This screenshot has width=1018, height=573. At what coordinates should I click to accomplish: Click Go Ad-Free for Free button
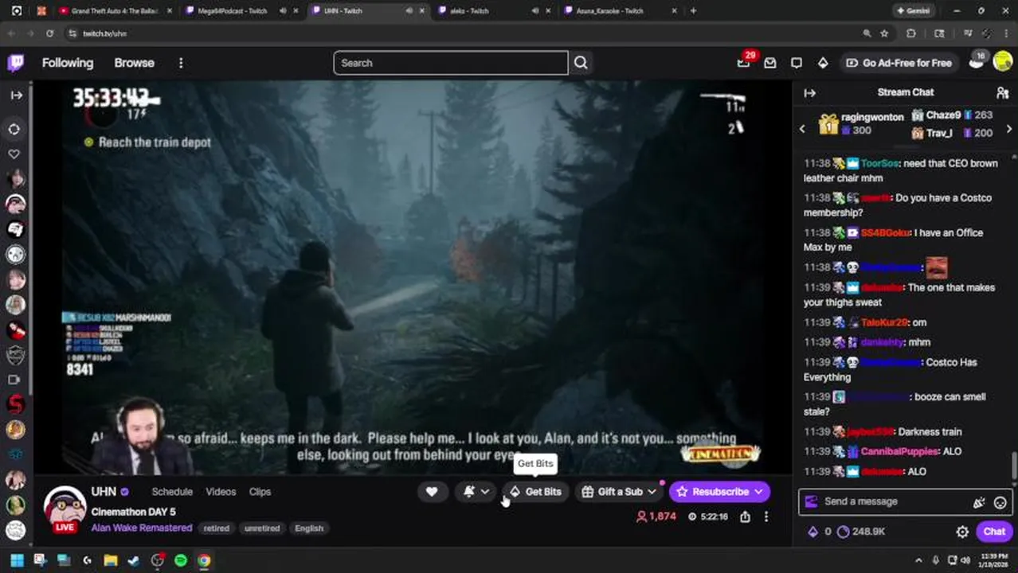click(x=899, y=63)
